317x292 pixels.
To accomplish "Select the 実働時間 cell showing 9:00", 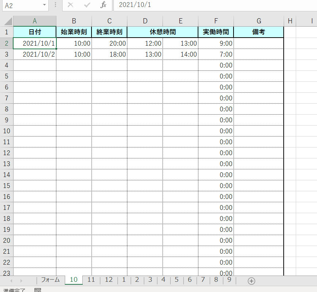I will (x=216, y=43).
